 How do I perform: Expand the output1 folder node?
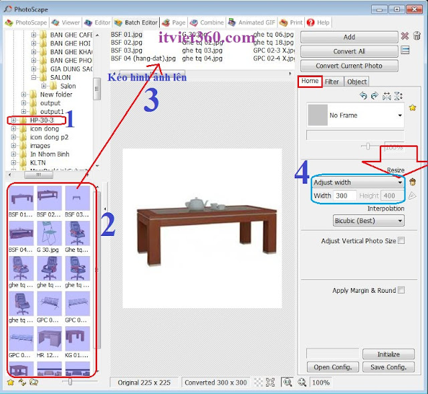pyautogui.click(x=24, y=111)
